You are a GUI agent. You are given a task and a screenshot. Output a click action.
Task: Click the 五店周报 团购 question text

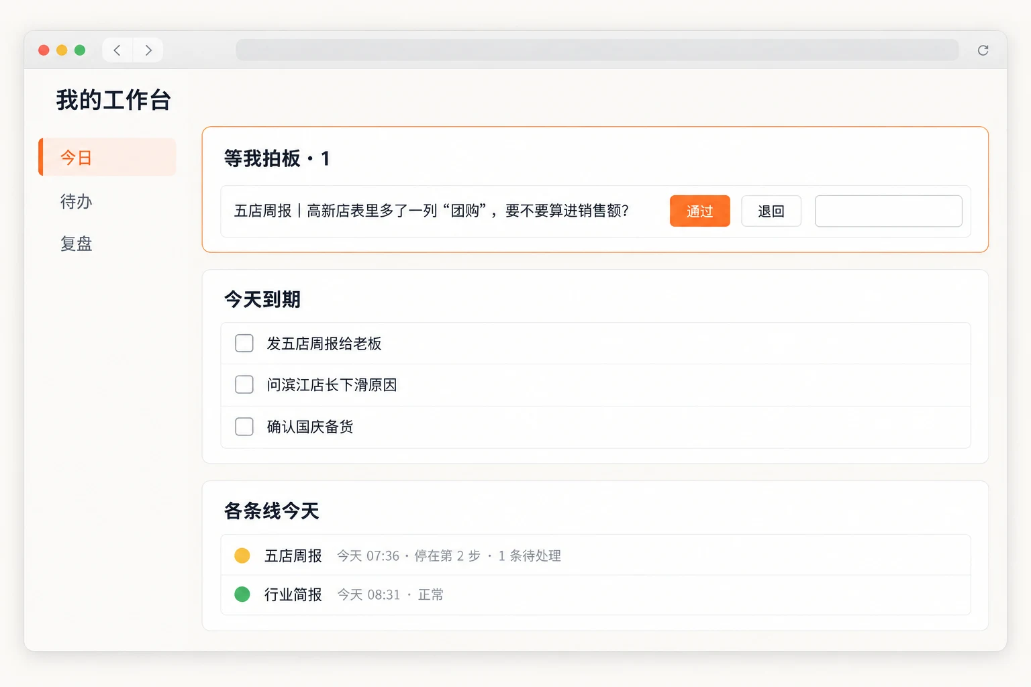432,211
